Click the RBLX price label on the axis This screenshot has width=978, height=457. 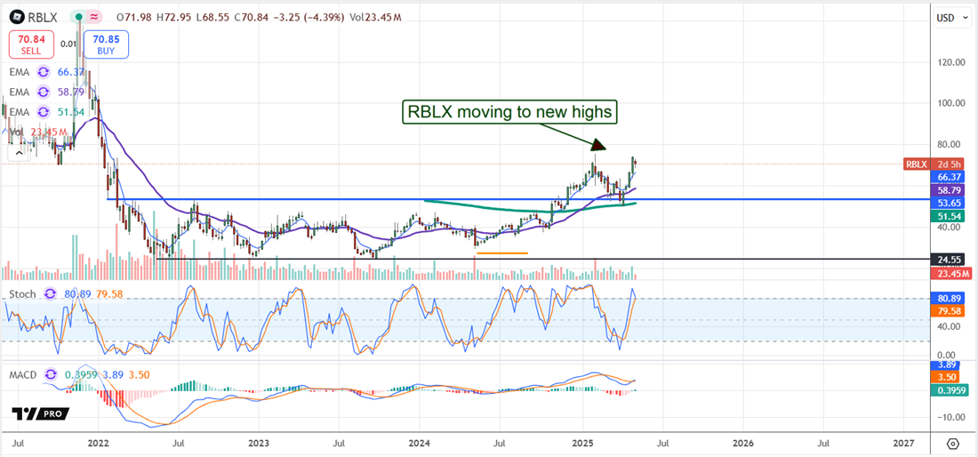click(916, 164)
